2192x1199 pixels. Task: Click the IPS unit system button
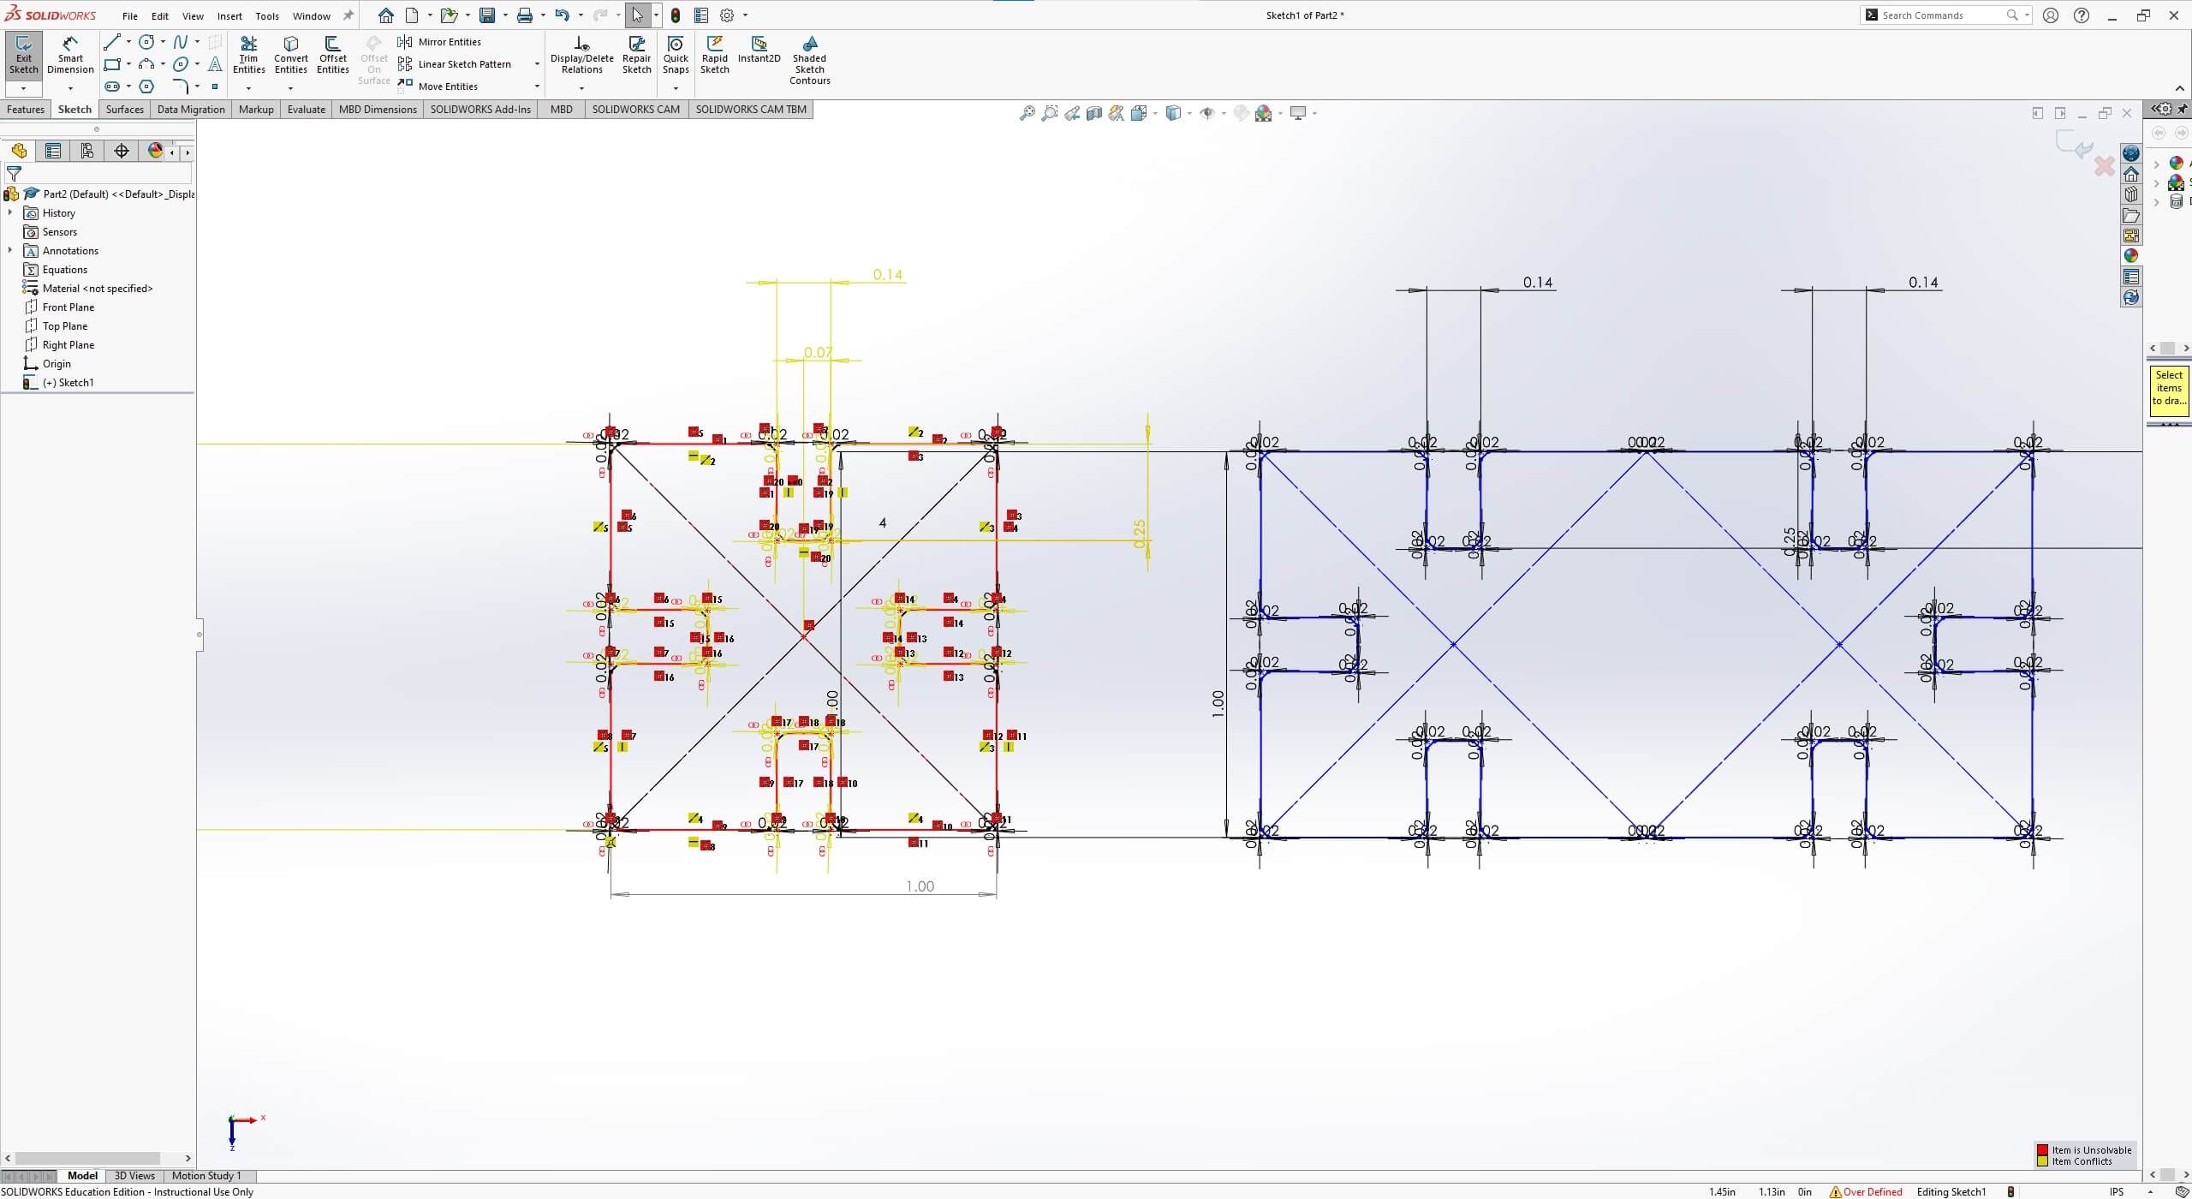click(x=2117, y=1191)
